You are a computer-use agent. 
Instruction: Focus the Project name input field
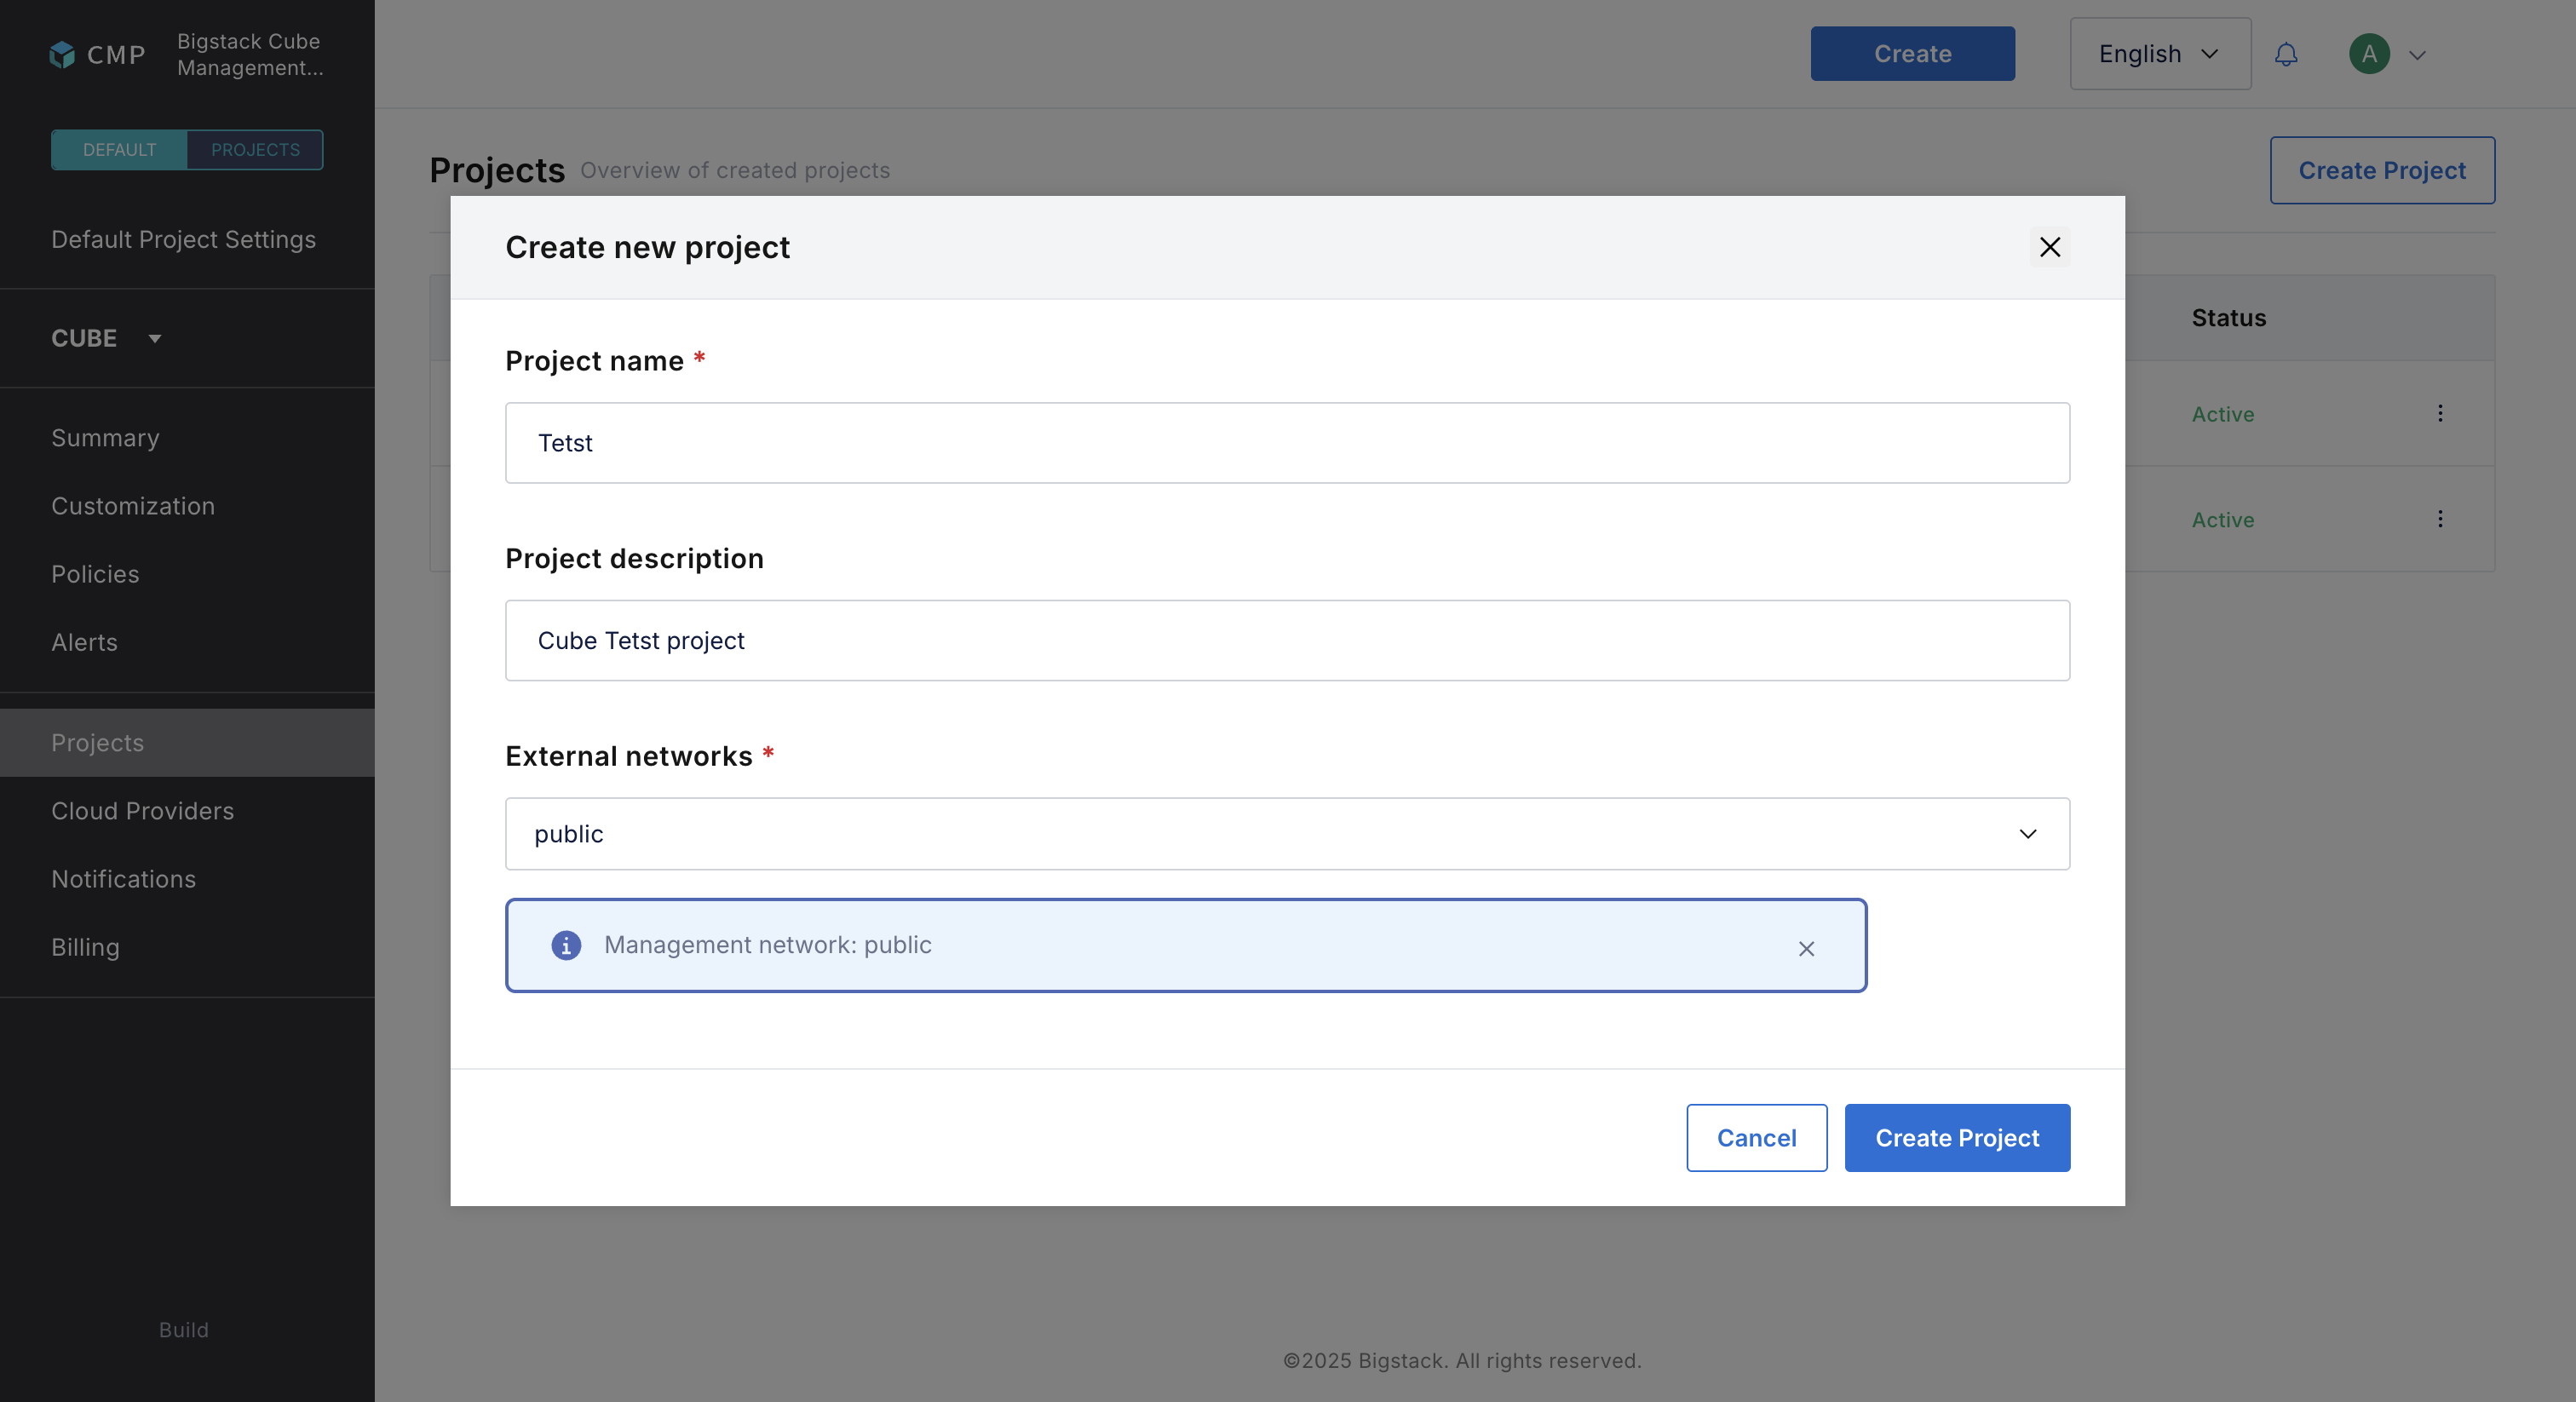pyautogui.click(x=1287, y=443)
